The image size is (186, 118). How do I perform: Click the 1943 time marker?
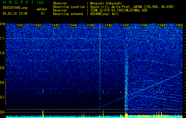pos(55,25)
